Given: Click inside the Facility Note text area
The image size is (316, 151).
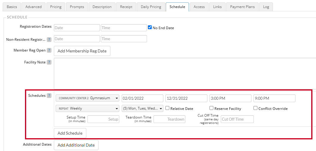Looking at the screenshot, I should 185,73.
